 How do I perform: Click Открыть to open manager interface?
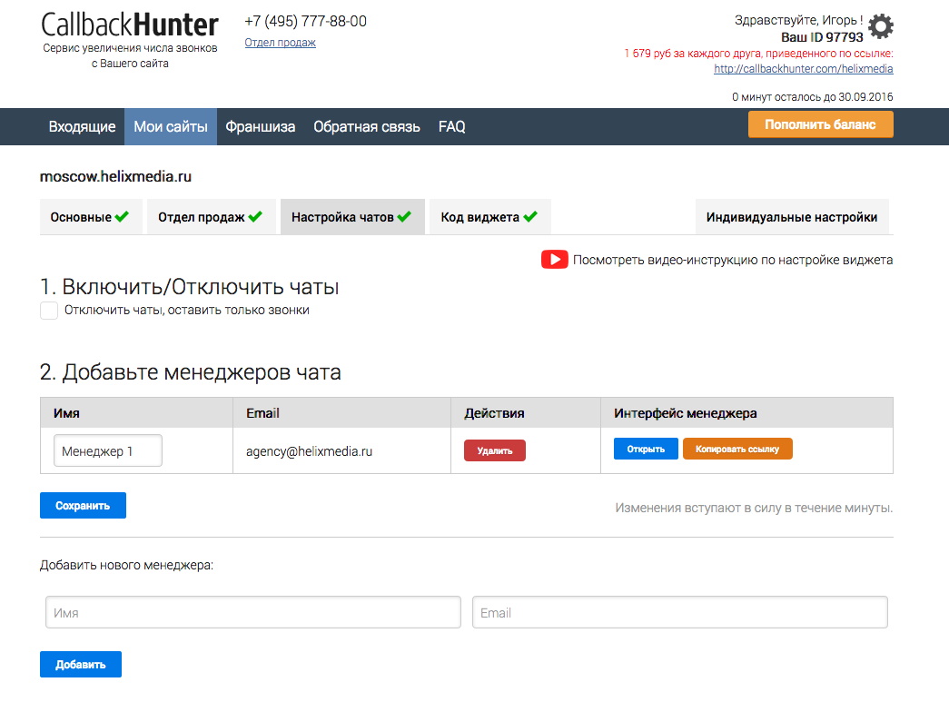point(646,449)
